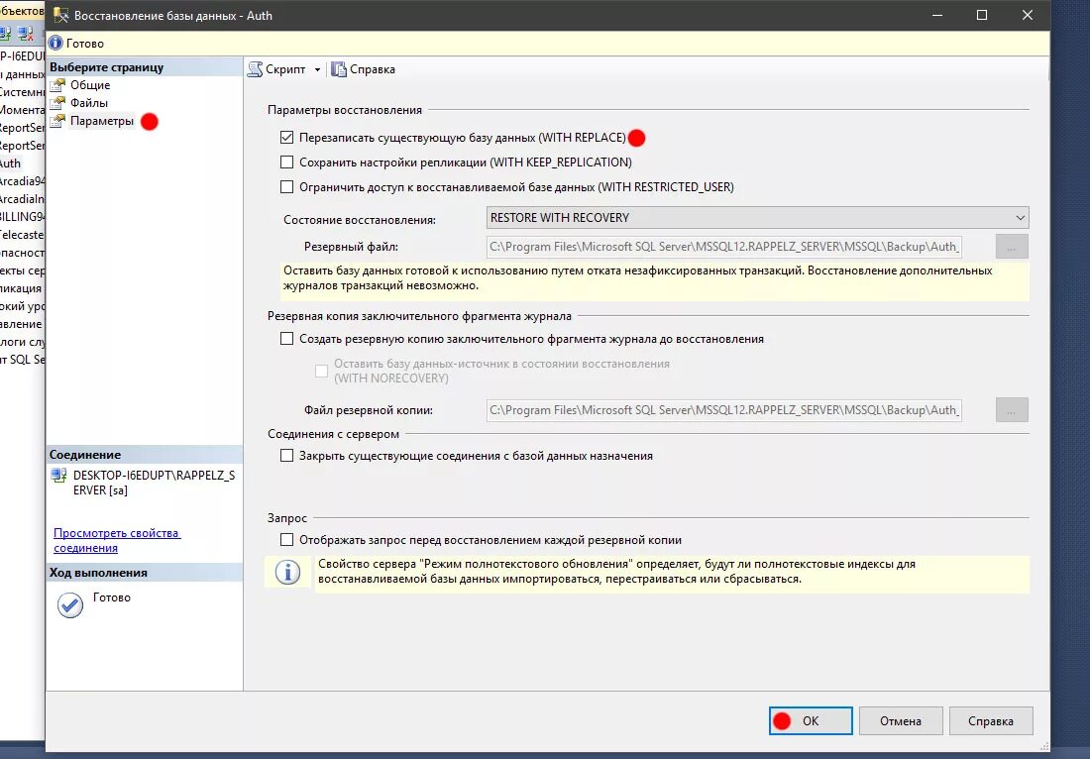
Task: Click the window title icon
Action: [61, 15]
